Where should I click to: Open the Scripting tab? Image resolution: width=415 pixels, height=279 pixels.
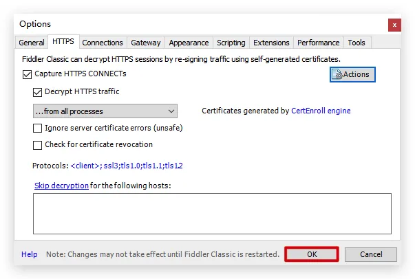point(231,43)
